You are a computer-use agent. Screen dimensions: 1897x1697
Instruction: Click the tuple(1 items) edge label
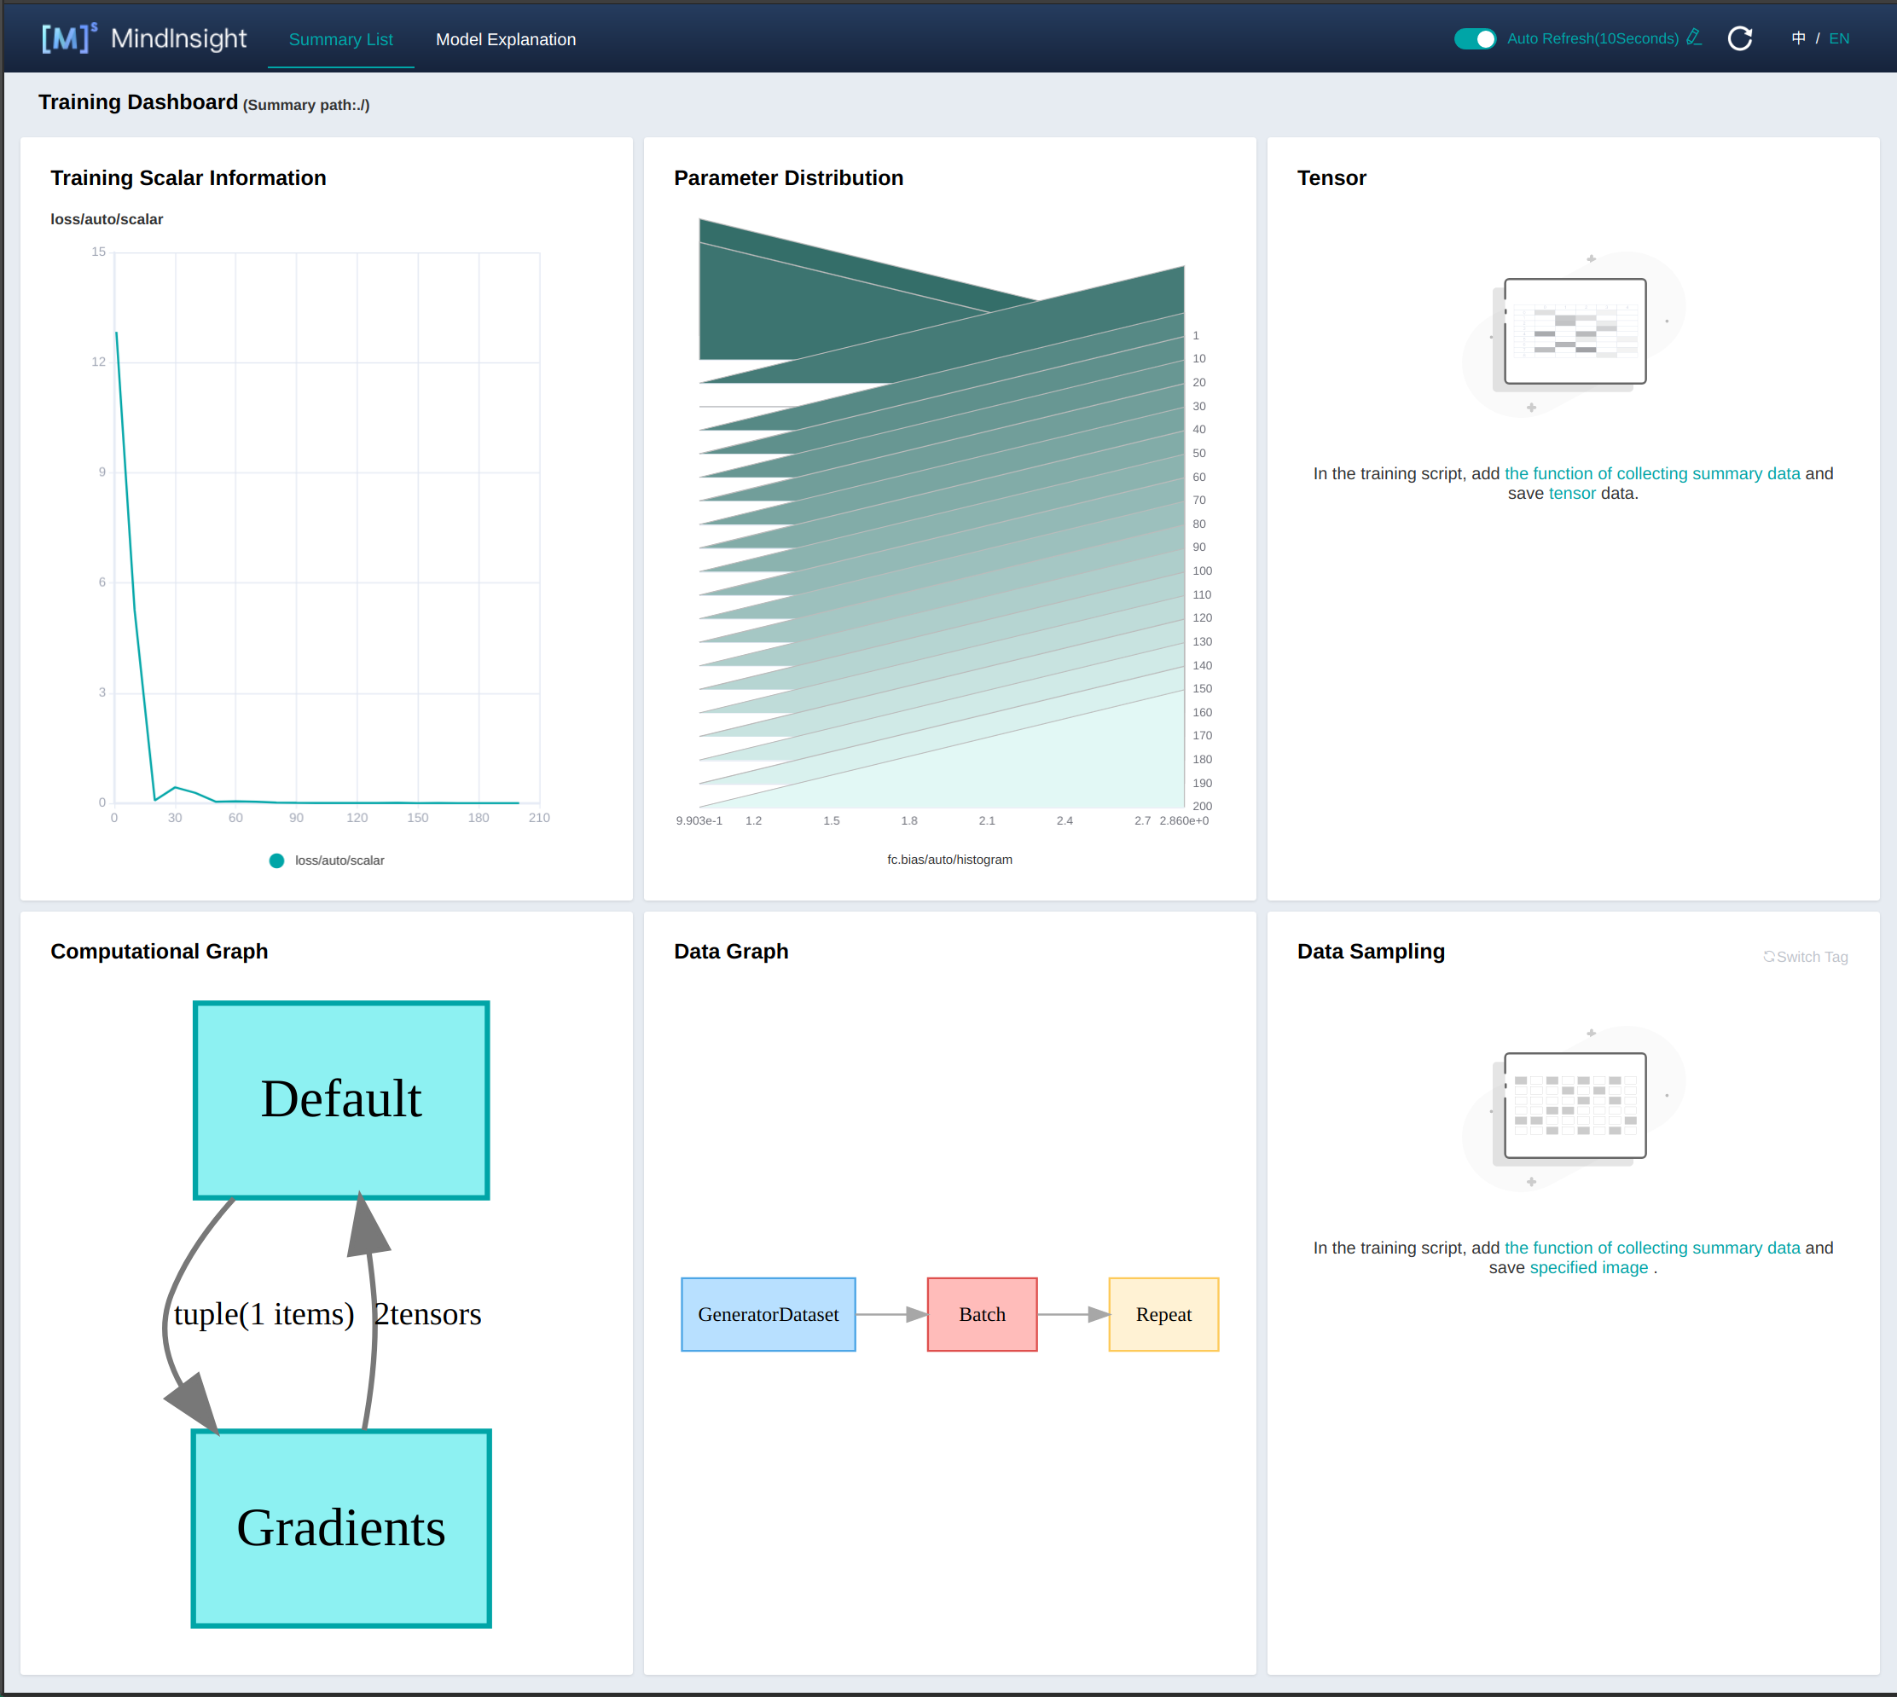264,1314
